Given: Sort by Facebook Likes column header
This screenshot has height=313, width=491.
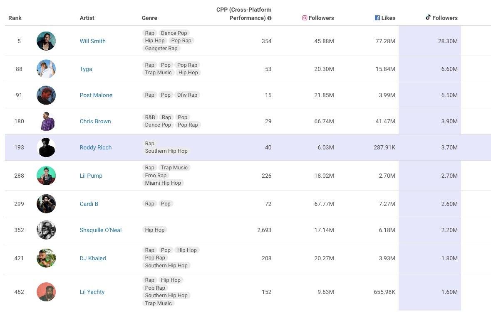Looking at the screenshot, I should click(385, 18).
